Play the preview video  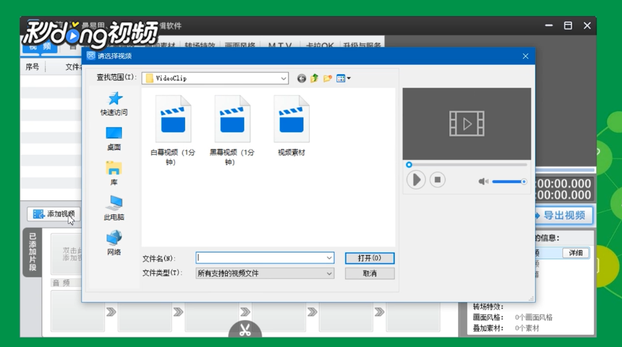click(x=416, y=180)
